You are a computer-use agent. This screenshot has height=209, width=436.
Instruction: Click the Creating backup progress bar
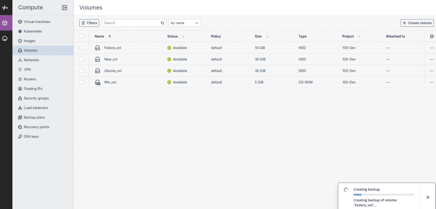coord(384,195)
